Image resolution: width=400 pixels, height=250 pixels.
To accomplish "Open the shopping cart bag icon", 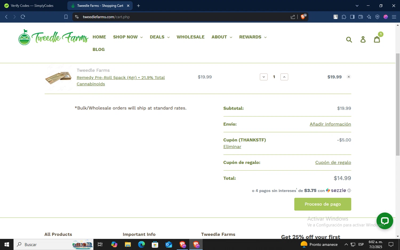I will [377, 39].
